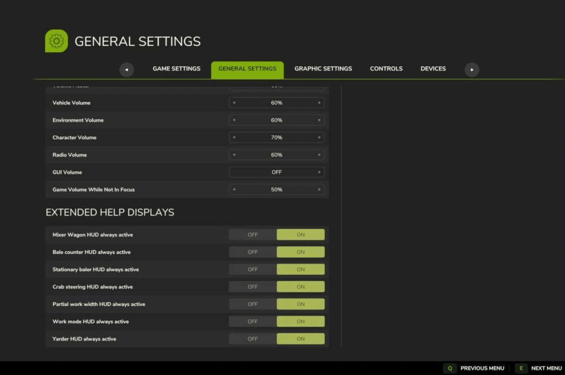Decrease Vehicle Volume with left arrow
Viewport: 565px width, 375px height.
(x=234, y=102)
